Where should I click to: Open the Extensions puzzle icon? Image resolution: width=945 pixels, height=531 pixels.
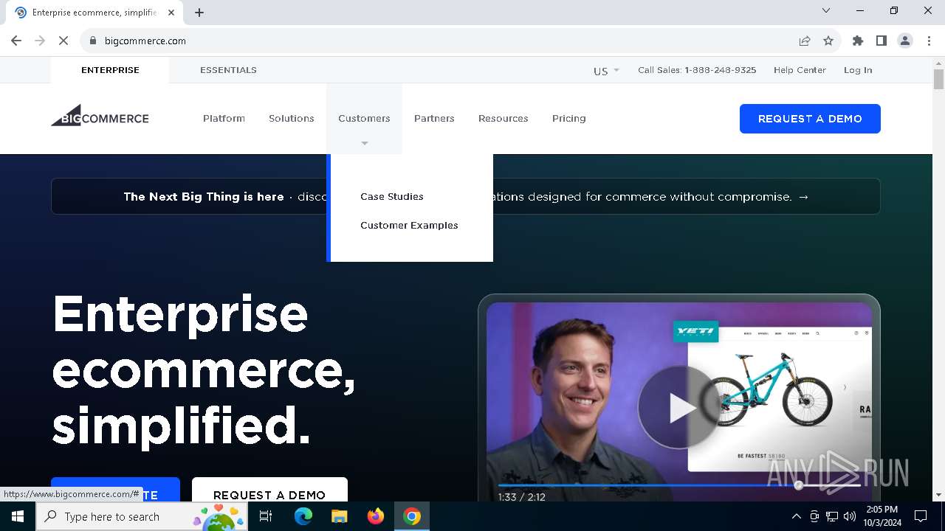click(x=858, y=41)
